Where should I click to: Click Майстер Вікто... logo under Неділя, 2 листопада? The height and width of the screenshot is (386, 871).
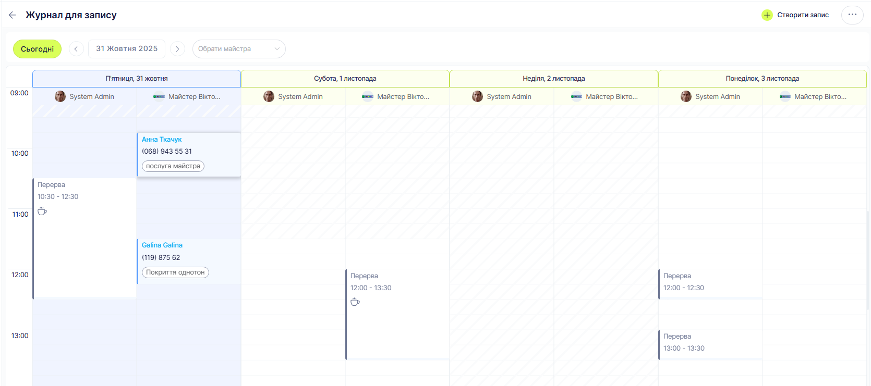(x=576, y=96)
